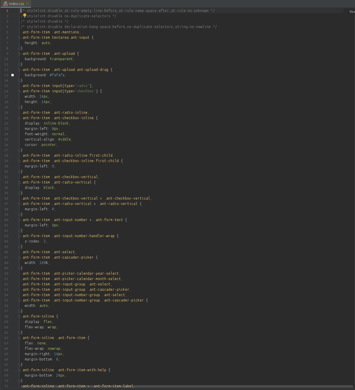Fold the input checkbox rule at line 16
355x390 pixels.
(x=19, y=91)
